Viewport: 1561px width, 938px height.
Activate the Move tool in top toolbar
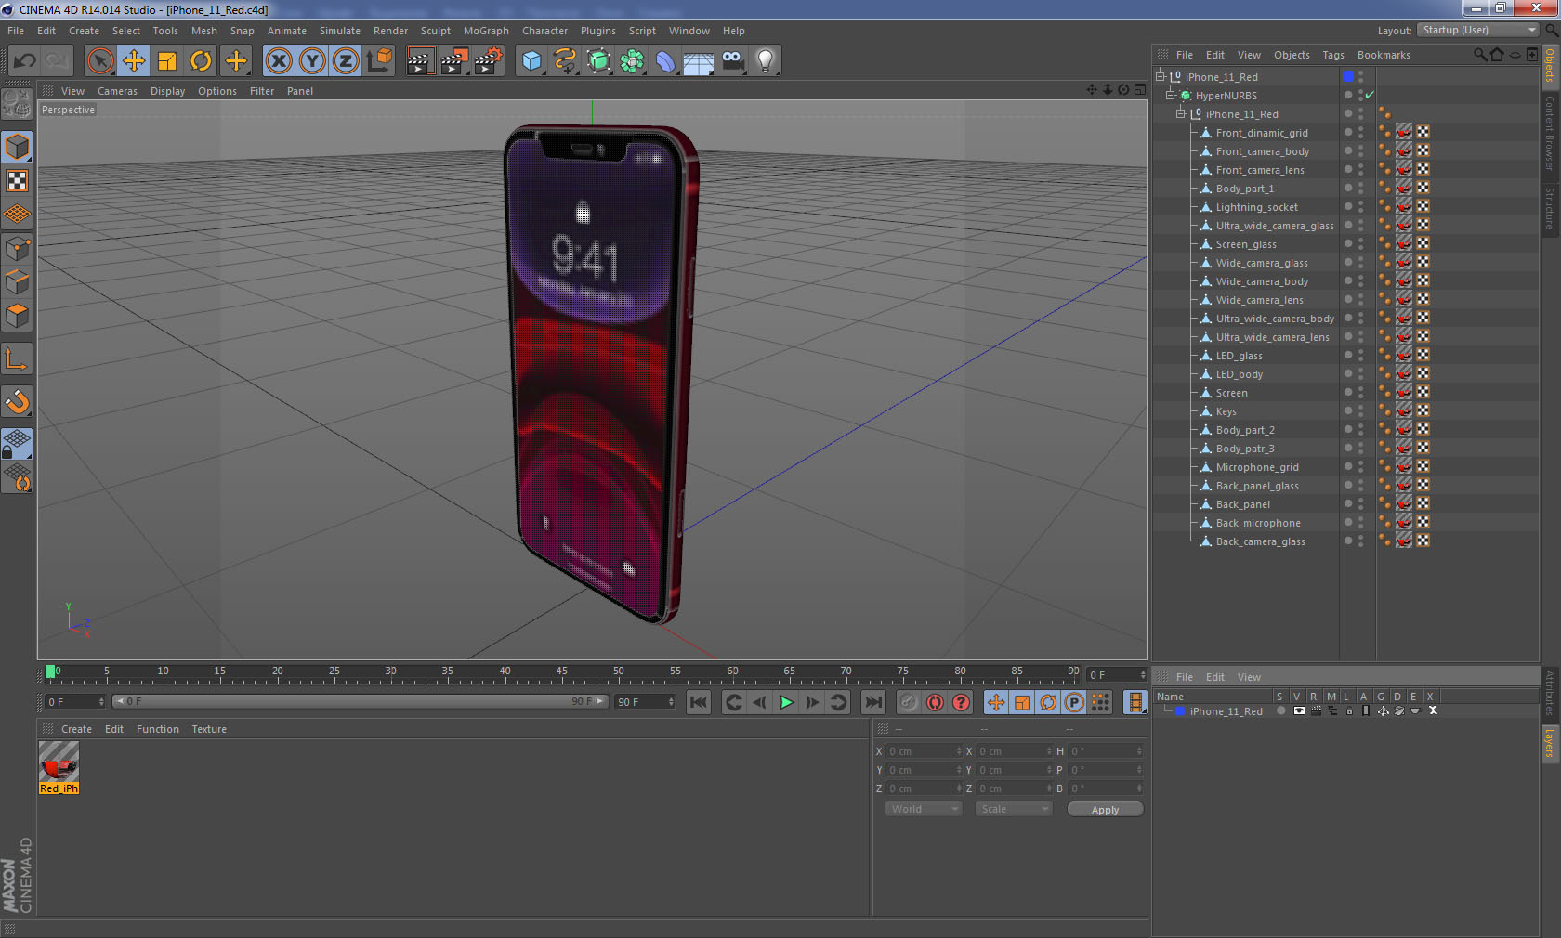(x=134, y=61)
